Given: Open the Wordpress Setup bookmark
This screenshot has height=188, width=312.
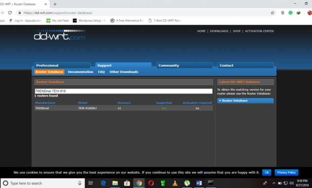Looking at the screenshot, I should click(90, 20).
